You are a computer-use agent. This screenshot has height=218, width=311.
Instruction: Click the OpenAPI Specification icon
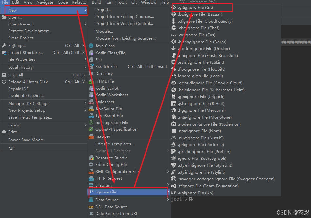91,129
